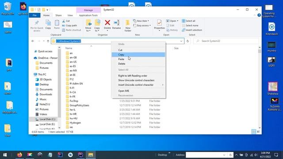
Task: Select Downloads in navigation pane
Action: (46, 95)
